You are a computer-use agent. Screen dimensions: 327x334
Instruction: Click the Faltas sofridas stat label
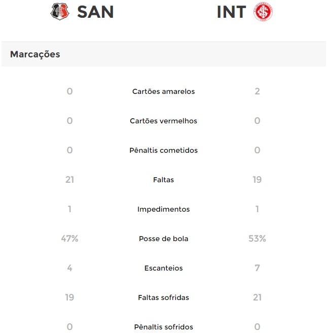163,297
